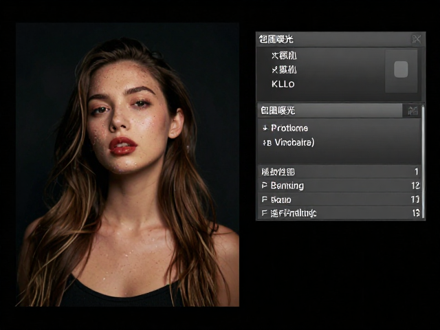Click the woman portrait photo

point(127,164)
